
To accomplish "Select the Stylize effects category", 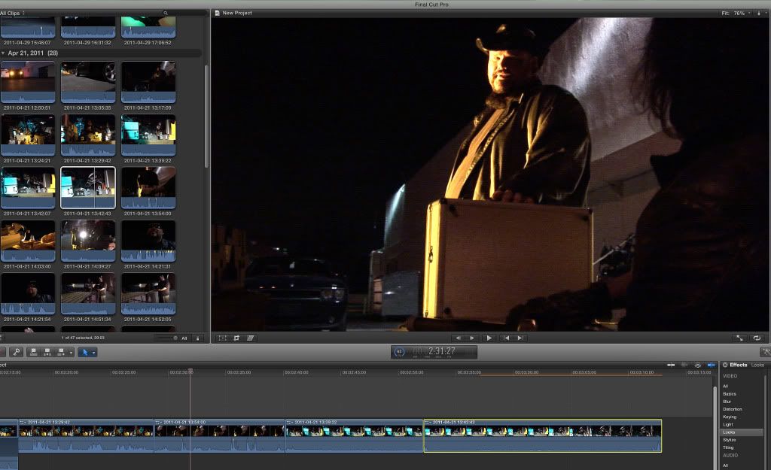I will [729, 440].
